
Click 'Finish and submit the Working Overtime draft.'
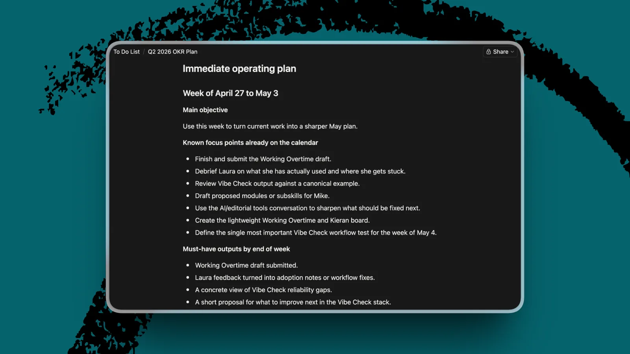click(263, 159)
